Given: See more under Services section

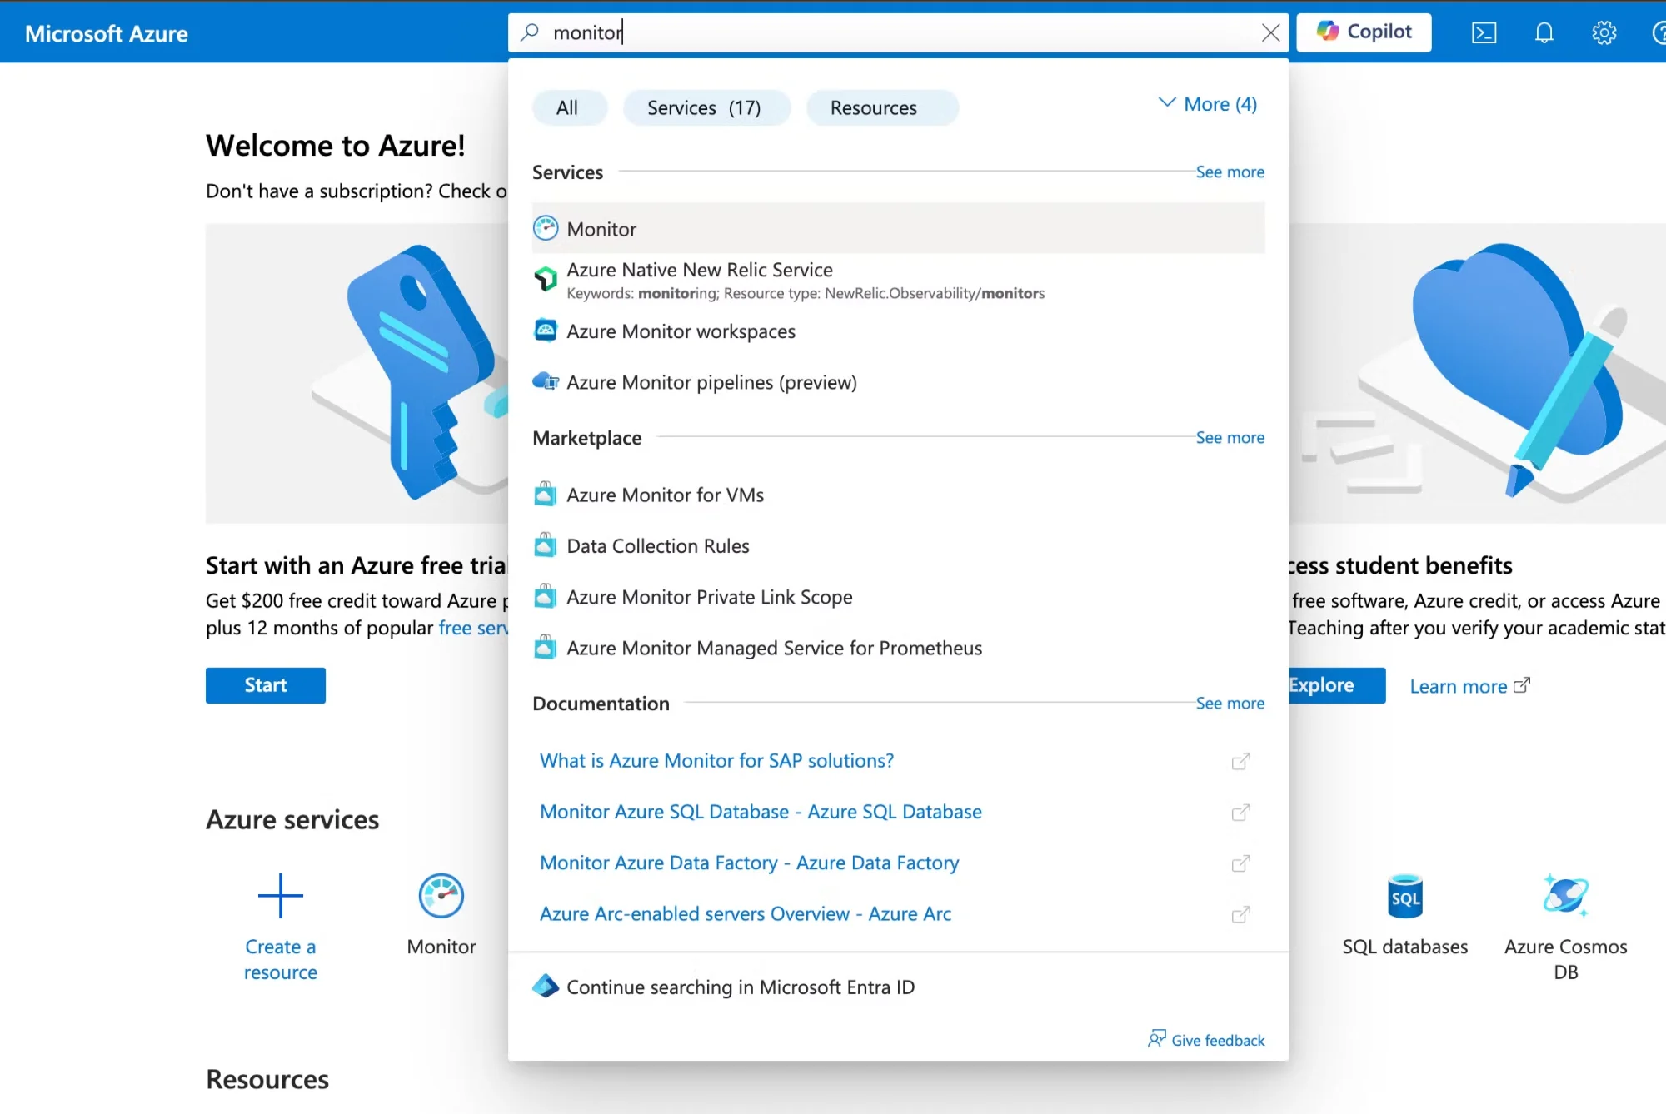Looking at the screenshot, I should (1230, 172).
